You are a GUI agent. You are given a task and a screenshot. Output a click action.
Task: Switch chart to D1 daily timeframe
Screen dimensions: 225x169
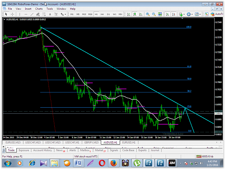108,14
